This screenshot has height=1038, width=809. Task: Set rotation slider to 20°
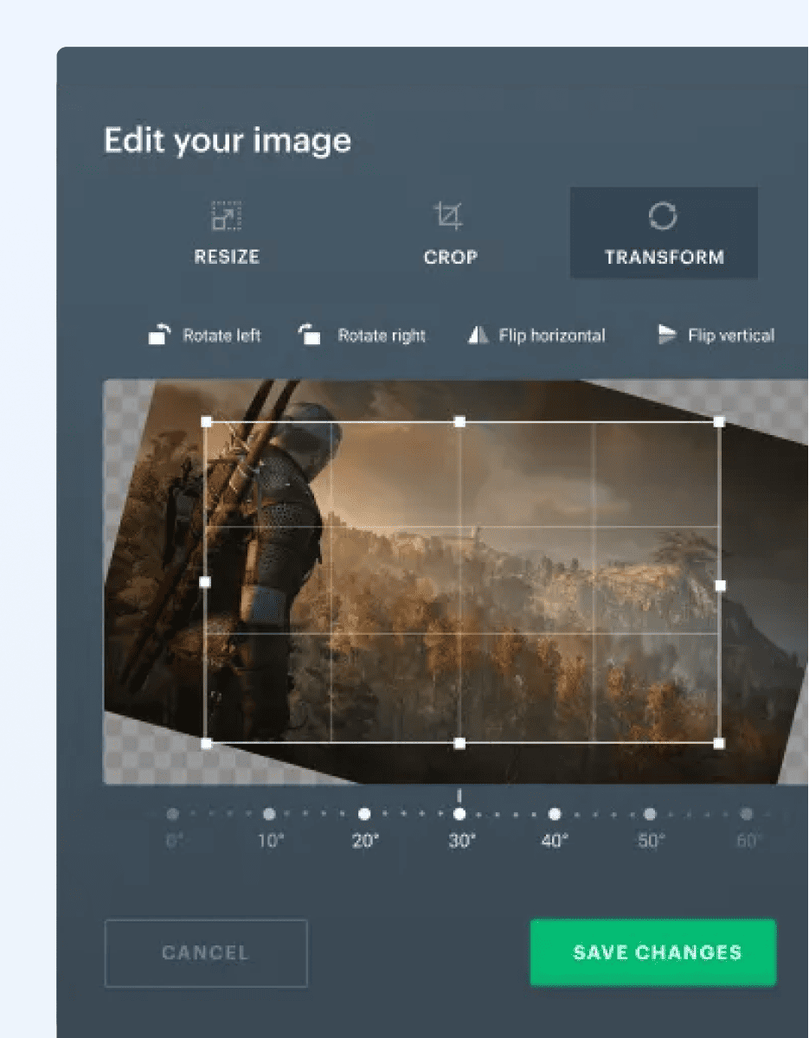coord(364,814)
